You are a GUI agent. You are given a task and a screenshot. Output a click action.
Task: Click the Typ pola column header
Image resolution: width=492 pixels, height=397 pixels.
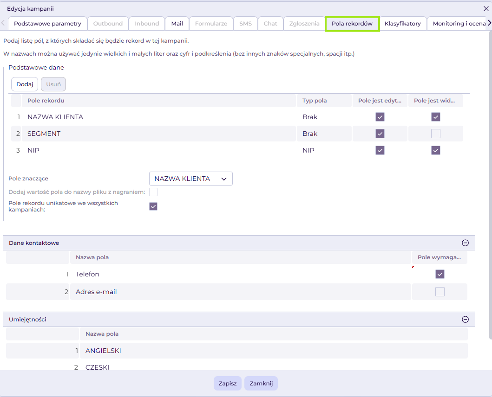[x=324, y=101]
